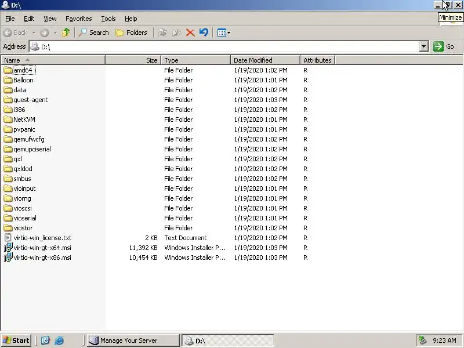Click the Show Desktop quick launch icon
464x348 pixels.
coord(45,340)
